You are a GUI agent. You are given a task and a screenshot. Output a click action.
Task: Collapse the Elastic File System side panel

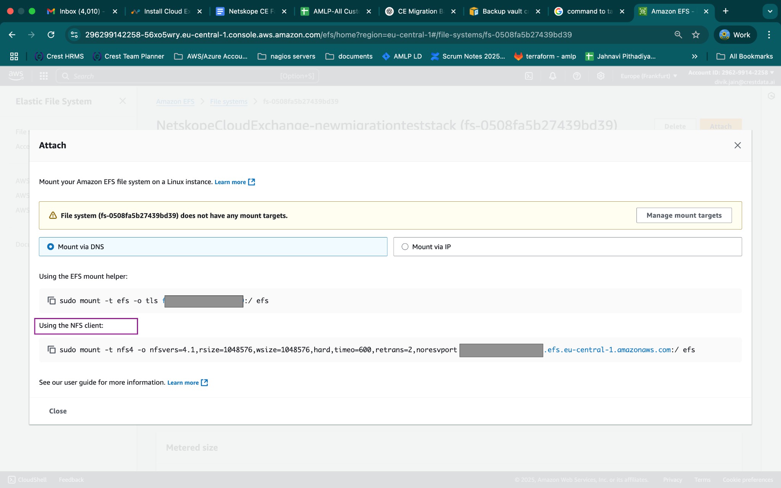(x=122, y=101)
